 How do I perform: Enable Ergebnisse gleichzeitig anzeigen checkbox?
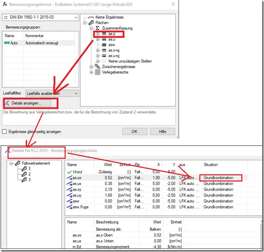click(x=4, y=132)
